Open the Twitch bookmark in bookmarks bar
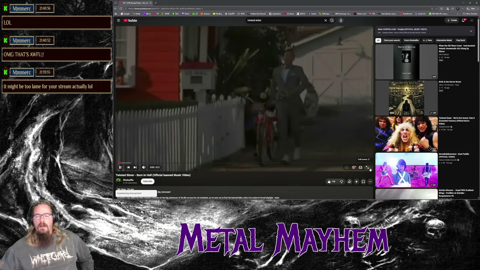Image resolution: width=480 pixels, height=270 pixels. (186, 14)
